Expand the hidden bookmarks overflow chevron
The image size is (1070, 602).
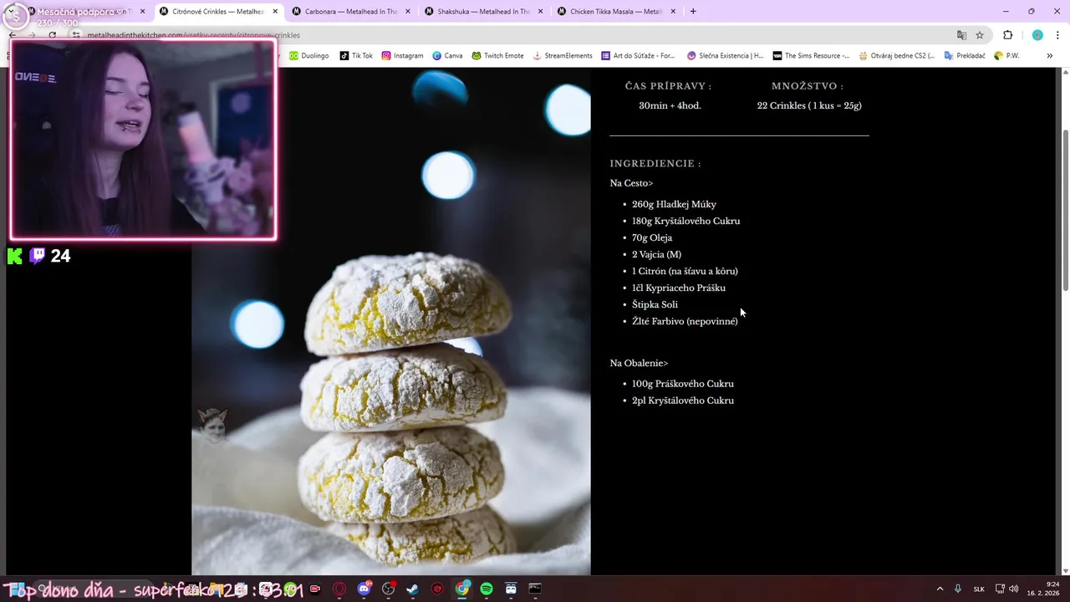[x=1049, y=55]
